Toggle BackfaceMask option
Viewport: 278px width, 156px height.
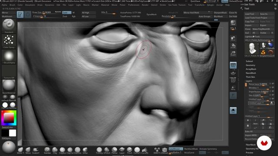[191, 149]
